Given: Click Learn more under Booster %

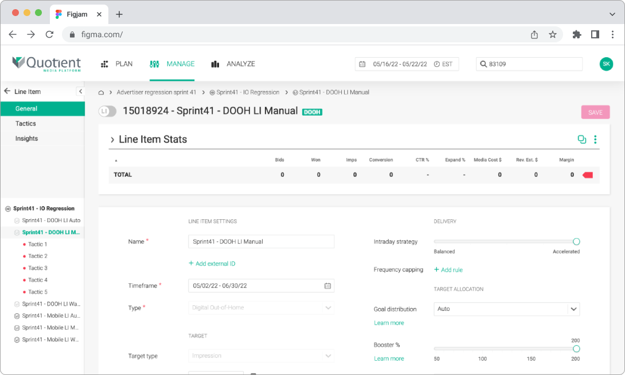Looking at the screenshot, I should pos(389,358).
